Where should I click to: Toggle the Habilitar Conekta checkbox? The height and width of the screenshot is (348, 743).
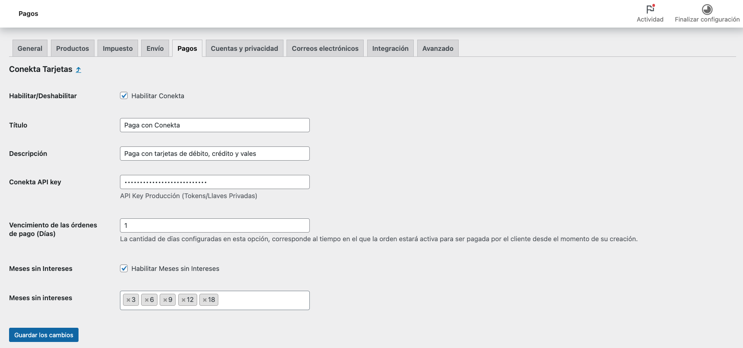coord(124,96)
